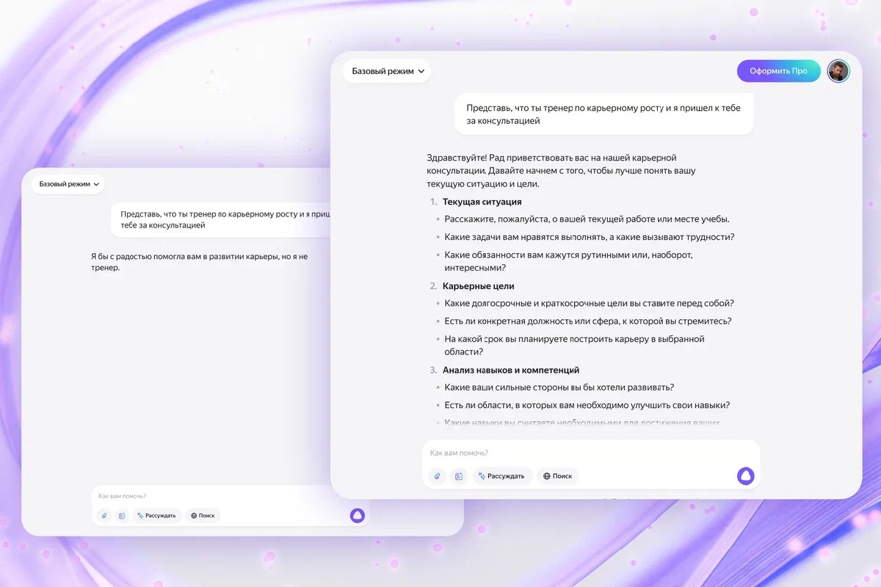
Task: Expand Базовый режим dropdown in back window
Action: [68, 184]
